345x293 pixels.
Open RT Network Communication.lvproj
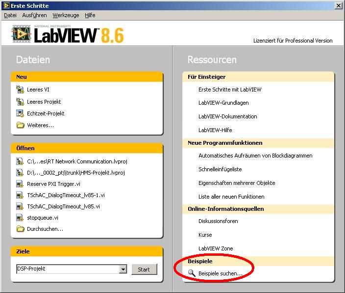click(x=77, y=161)
